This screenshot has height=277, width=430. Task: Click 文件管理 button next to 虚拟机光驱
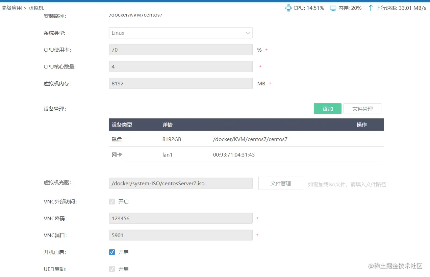pyautogui.click(x=281, y=183)
